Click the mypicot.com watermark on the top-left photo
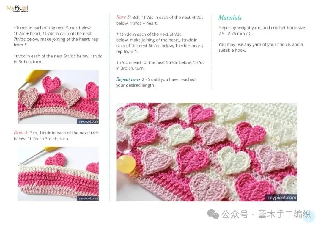The height and width of the screenshot is (227, 321). 89,121
